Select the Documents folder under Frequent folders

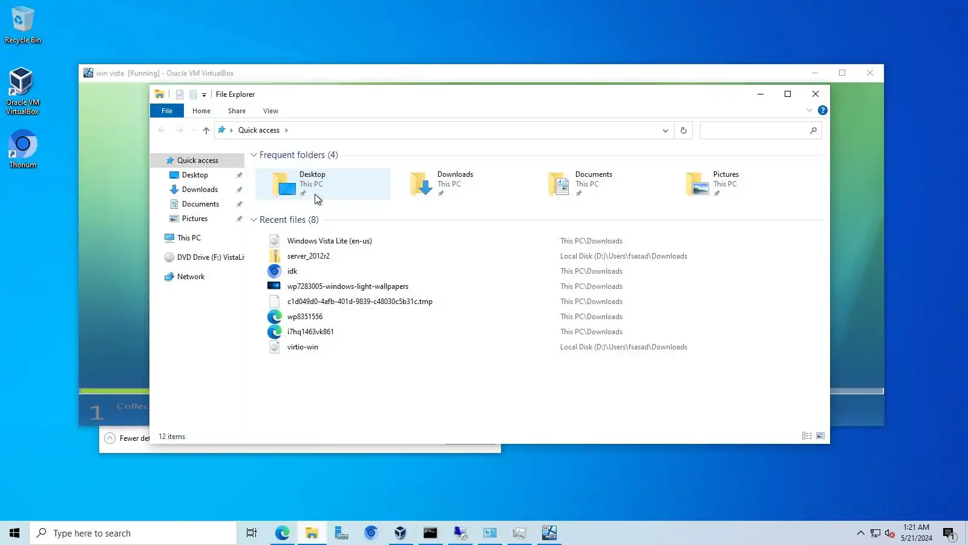(x=599, y=184)
